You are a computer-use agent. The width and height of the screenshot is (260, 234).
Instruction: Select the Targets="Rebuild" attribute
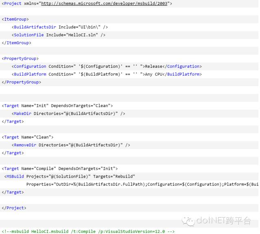click(x=114, y=176)
